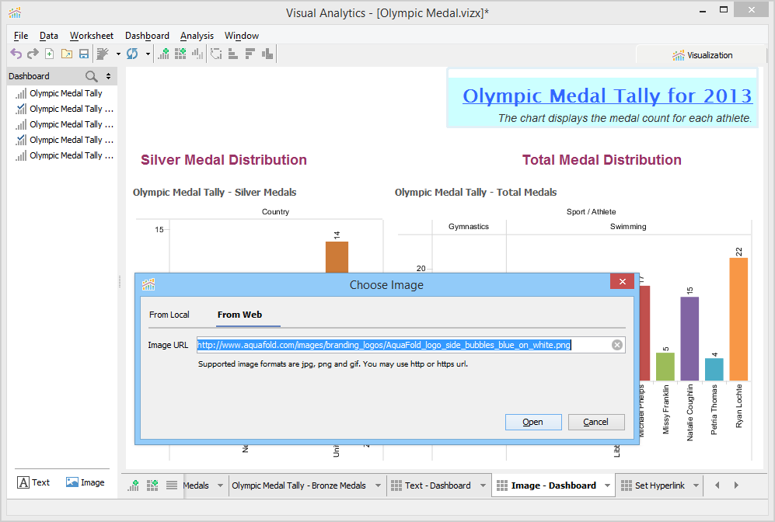Viewport: 775px width, 522px height.
Task: Click the New file toolbar icon
Action: pos(49,54)
